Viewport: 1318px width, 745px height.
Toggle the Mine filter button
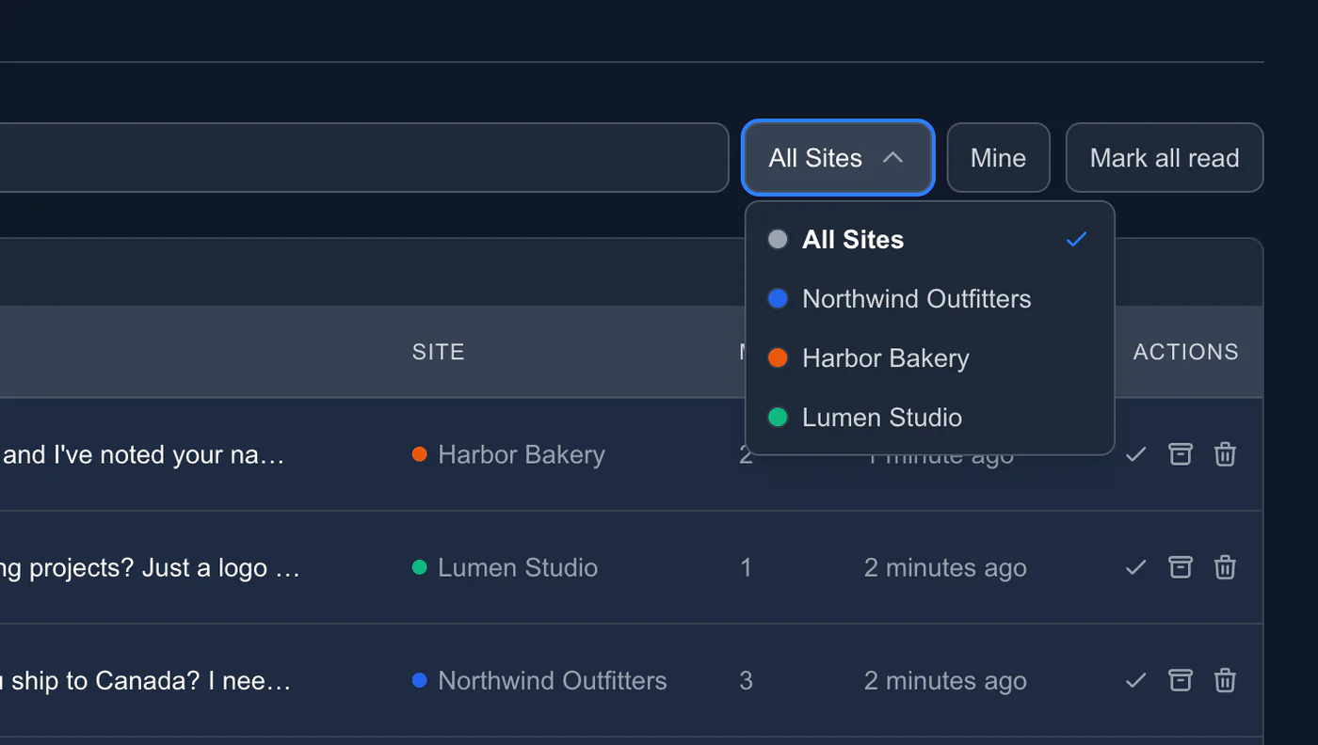tap(998, 158)
